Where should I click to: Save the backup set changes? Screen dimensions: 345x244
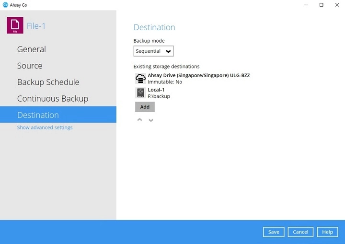tap(274, 232)
